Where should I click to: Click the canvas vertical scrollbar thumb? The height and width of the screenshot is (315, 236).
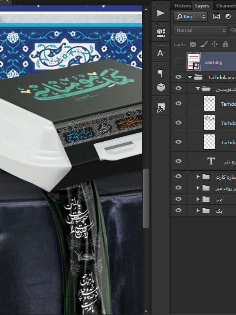coord(146,198)
